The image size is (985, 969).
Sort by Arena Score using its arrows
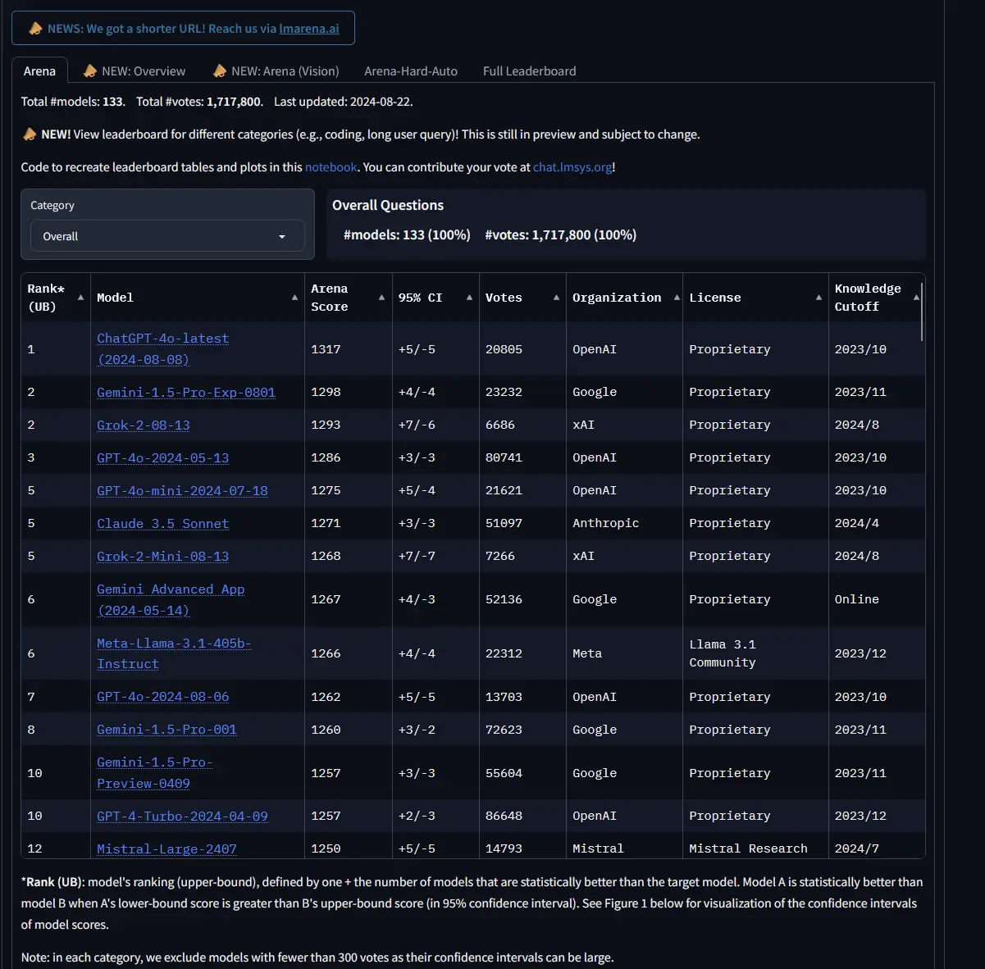coord(381,298)
